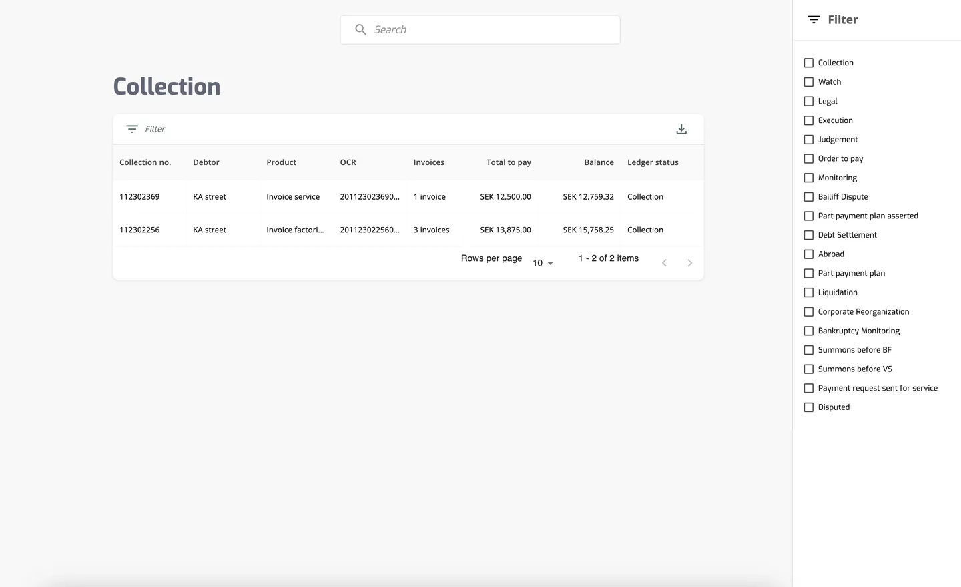Toggle the Summons before VS checkbox
This screenshot has width=961, height=587.
[x=809, y=369]
